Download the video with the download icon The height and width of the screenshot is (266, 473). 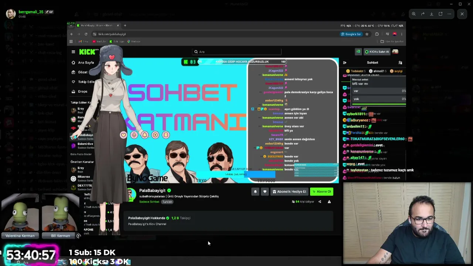(432, 14)
